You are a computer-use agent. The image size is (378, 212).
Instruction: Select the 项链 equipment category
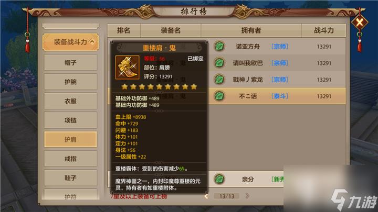coord(70,120)
